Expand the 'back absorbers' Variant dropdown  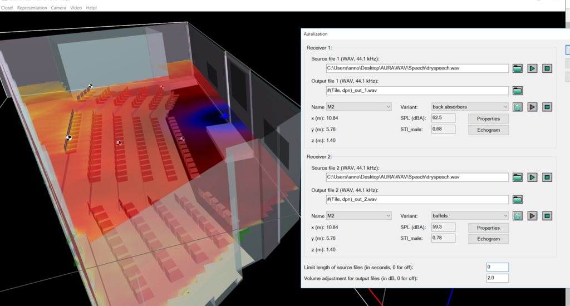pyautogui.click(x=470, y=107)
